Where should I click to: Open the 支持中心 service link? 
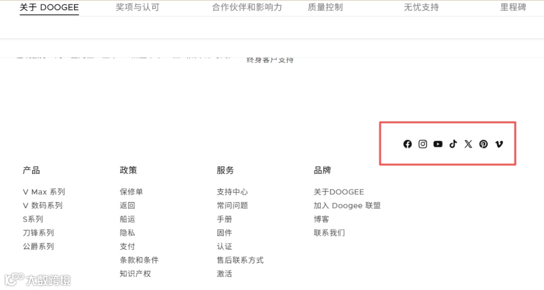pos(232,192)
